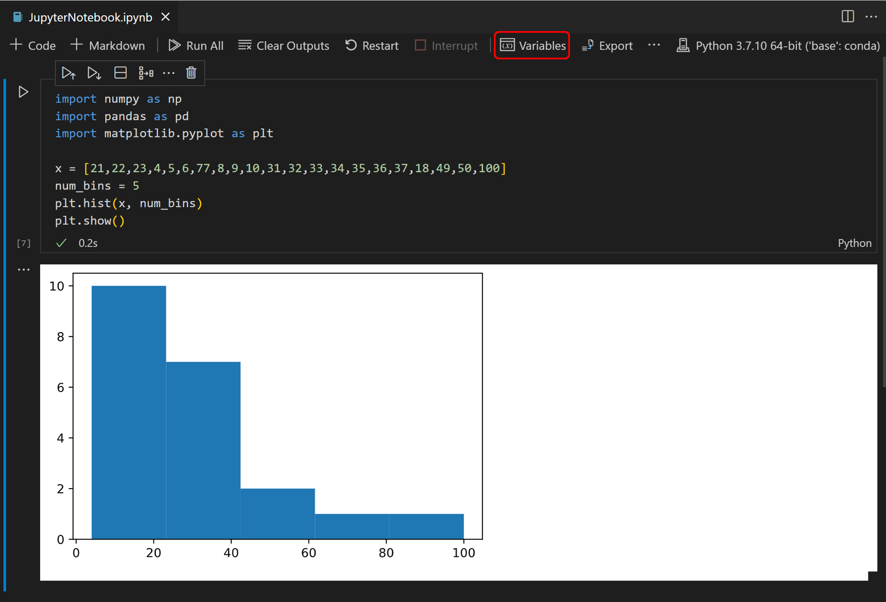Open extra notebook toolbar actions next to Export
886x602 pixels.
pos(654,45)
